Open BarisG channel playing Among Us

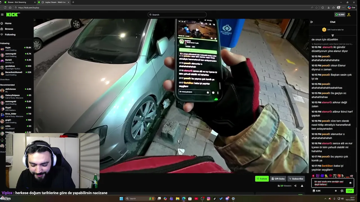click(16, 61)
